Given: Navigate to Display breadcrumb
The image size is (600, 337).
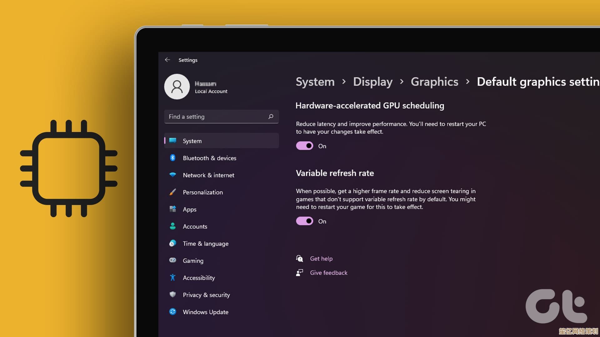Looking at the screenshot, I should [372, 82].
